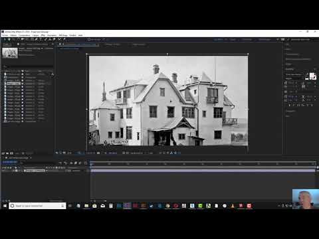
Task: Select the Type tool
Action: [41, 39]
